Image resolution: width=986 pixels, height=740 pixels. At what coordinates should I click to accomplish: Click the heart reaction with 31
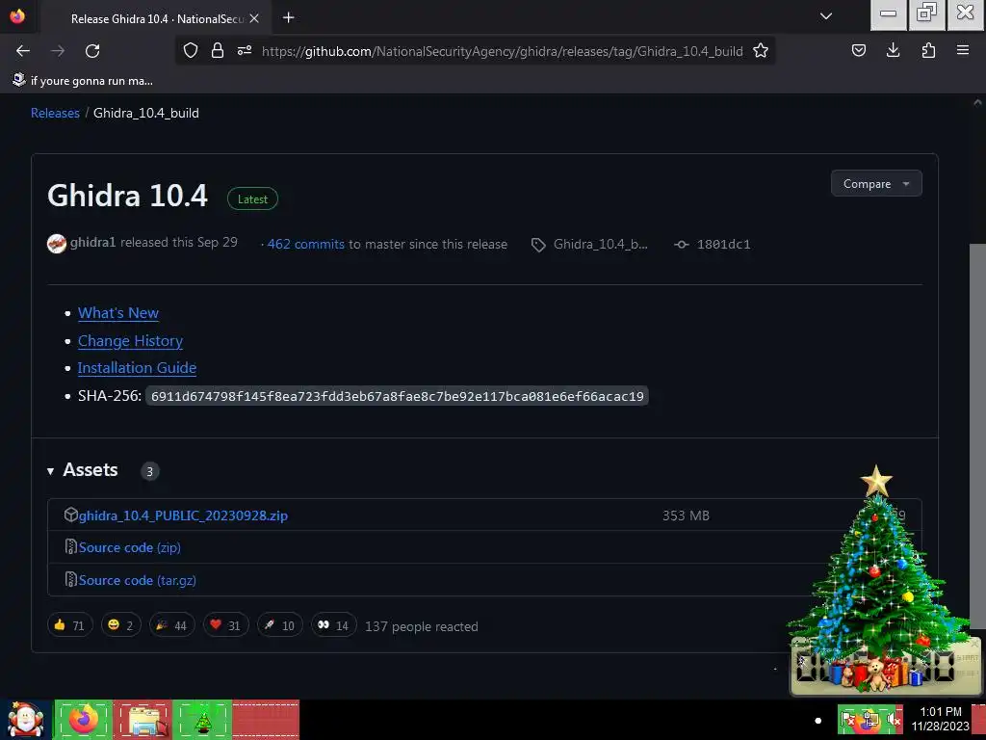pyautogui.click(x=225, y=625)
